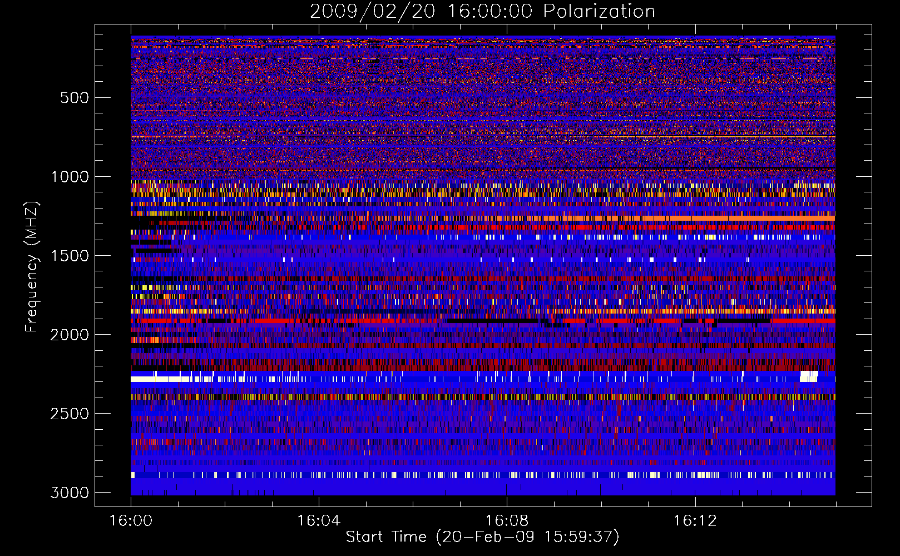Image resolution: width=900 pixels, height=556 pixels.
Task: Click the 500 frequency tick label
Action: [75, 98]
